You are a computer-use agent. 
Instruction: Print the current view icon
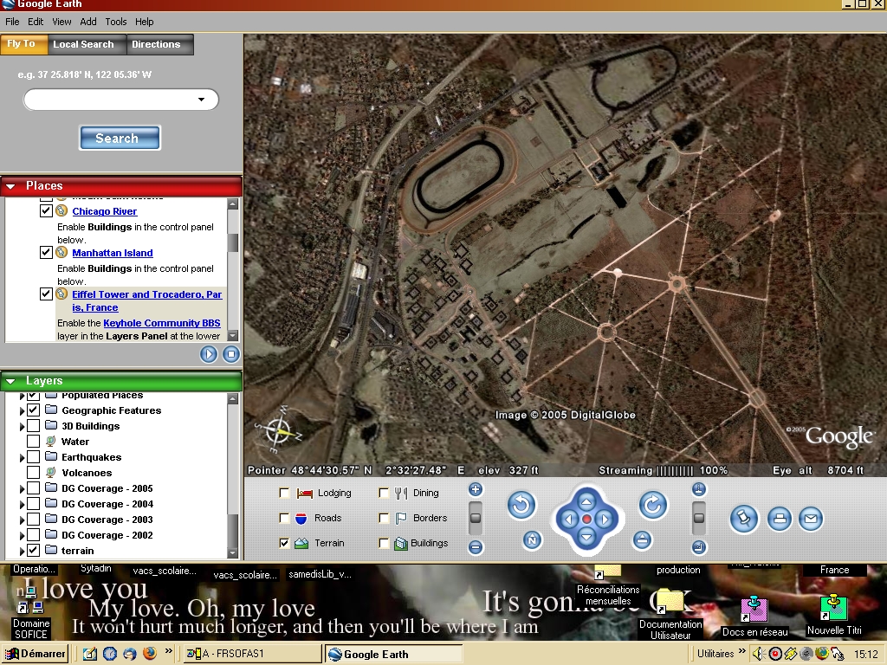(780, 519)
